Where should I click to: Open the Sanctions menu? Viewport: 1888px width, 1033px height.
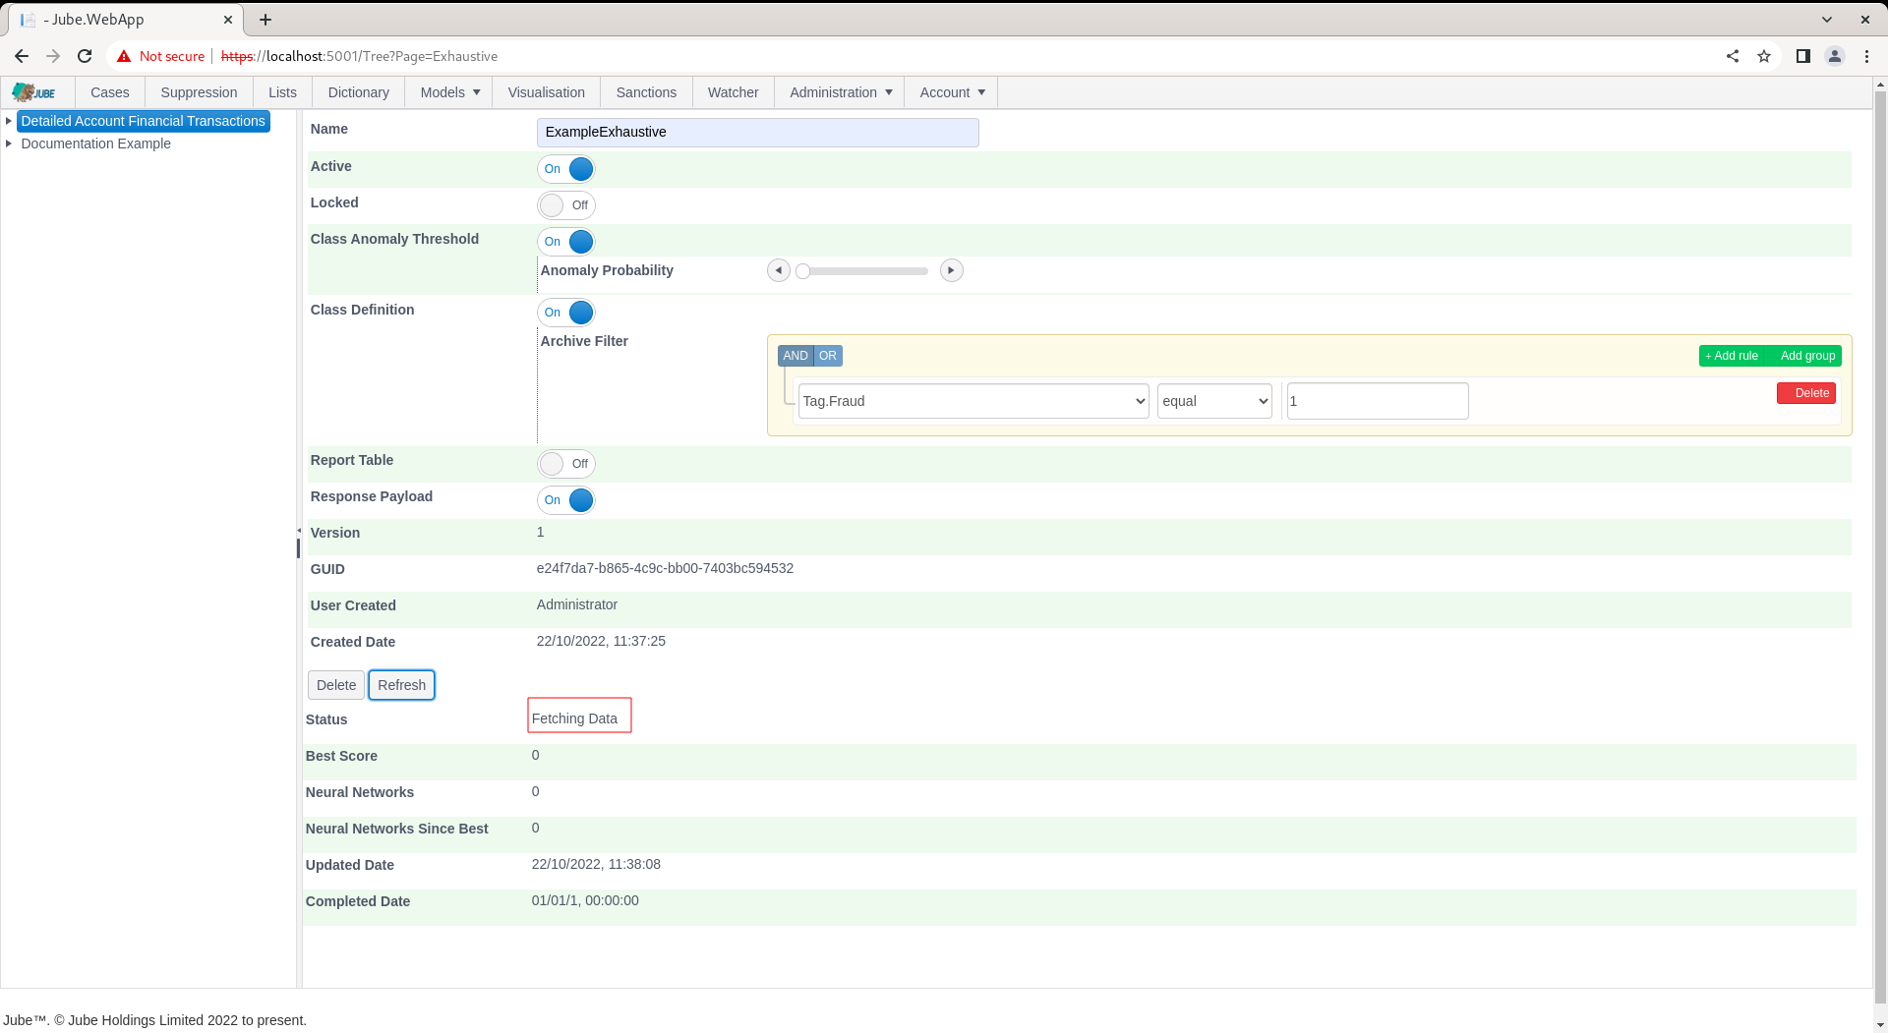click(646, 92)
